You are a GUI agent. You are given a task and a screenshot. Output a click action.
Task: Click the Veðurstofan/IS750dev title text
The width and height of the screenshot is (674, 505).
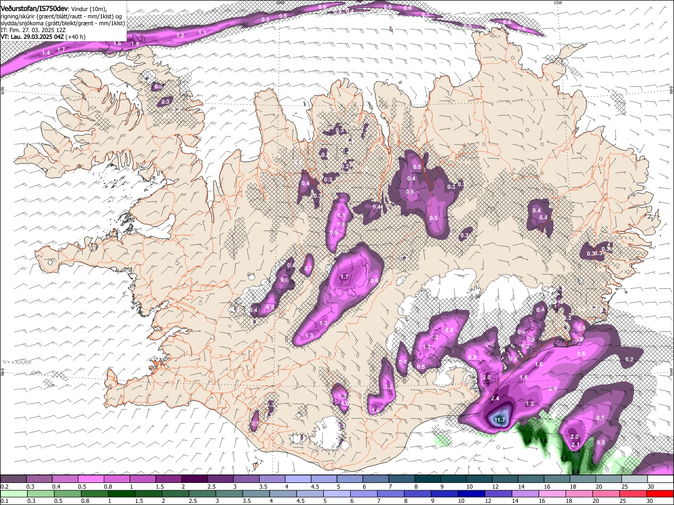34,8
